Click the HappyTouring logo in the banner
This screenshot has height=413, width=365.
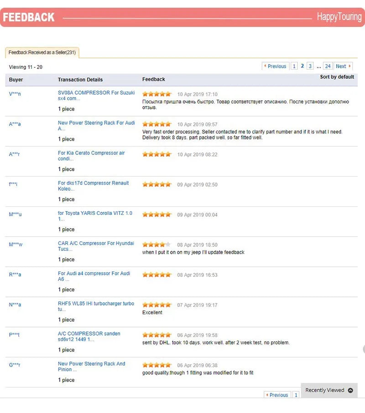coord(339,17)
